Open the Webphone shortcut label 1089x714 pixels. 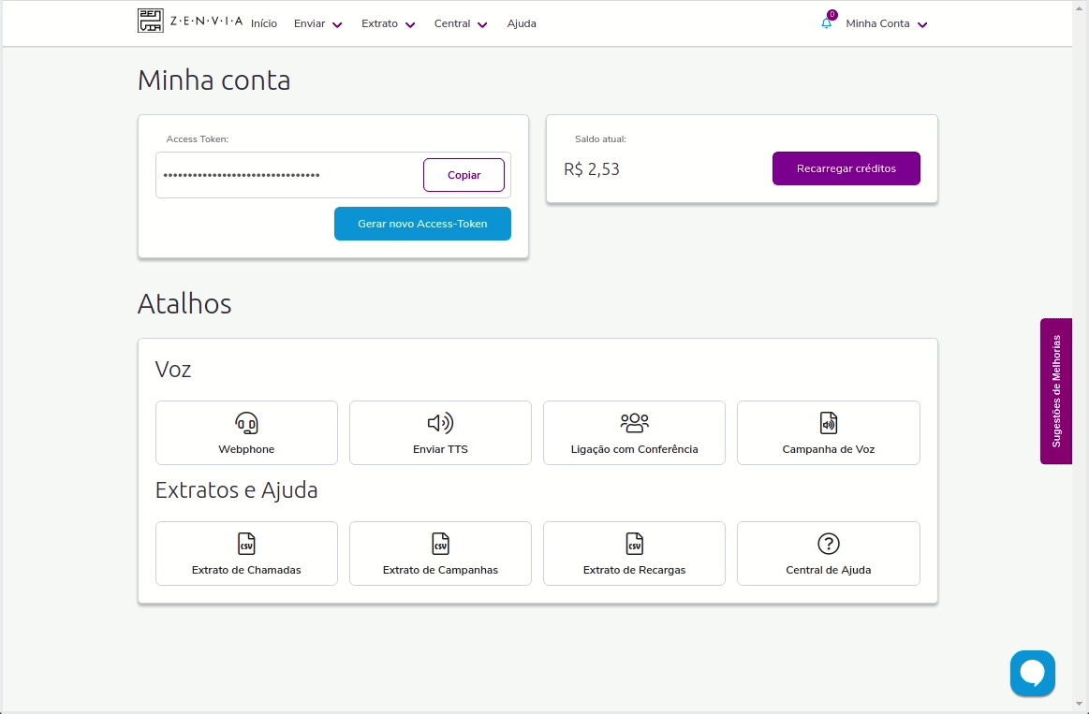tap(246, 449)
